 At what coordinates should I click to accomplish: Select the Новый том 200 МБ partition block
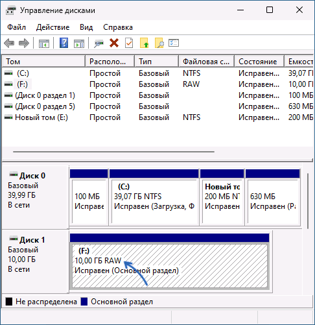point(222,197)
